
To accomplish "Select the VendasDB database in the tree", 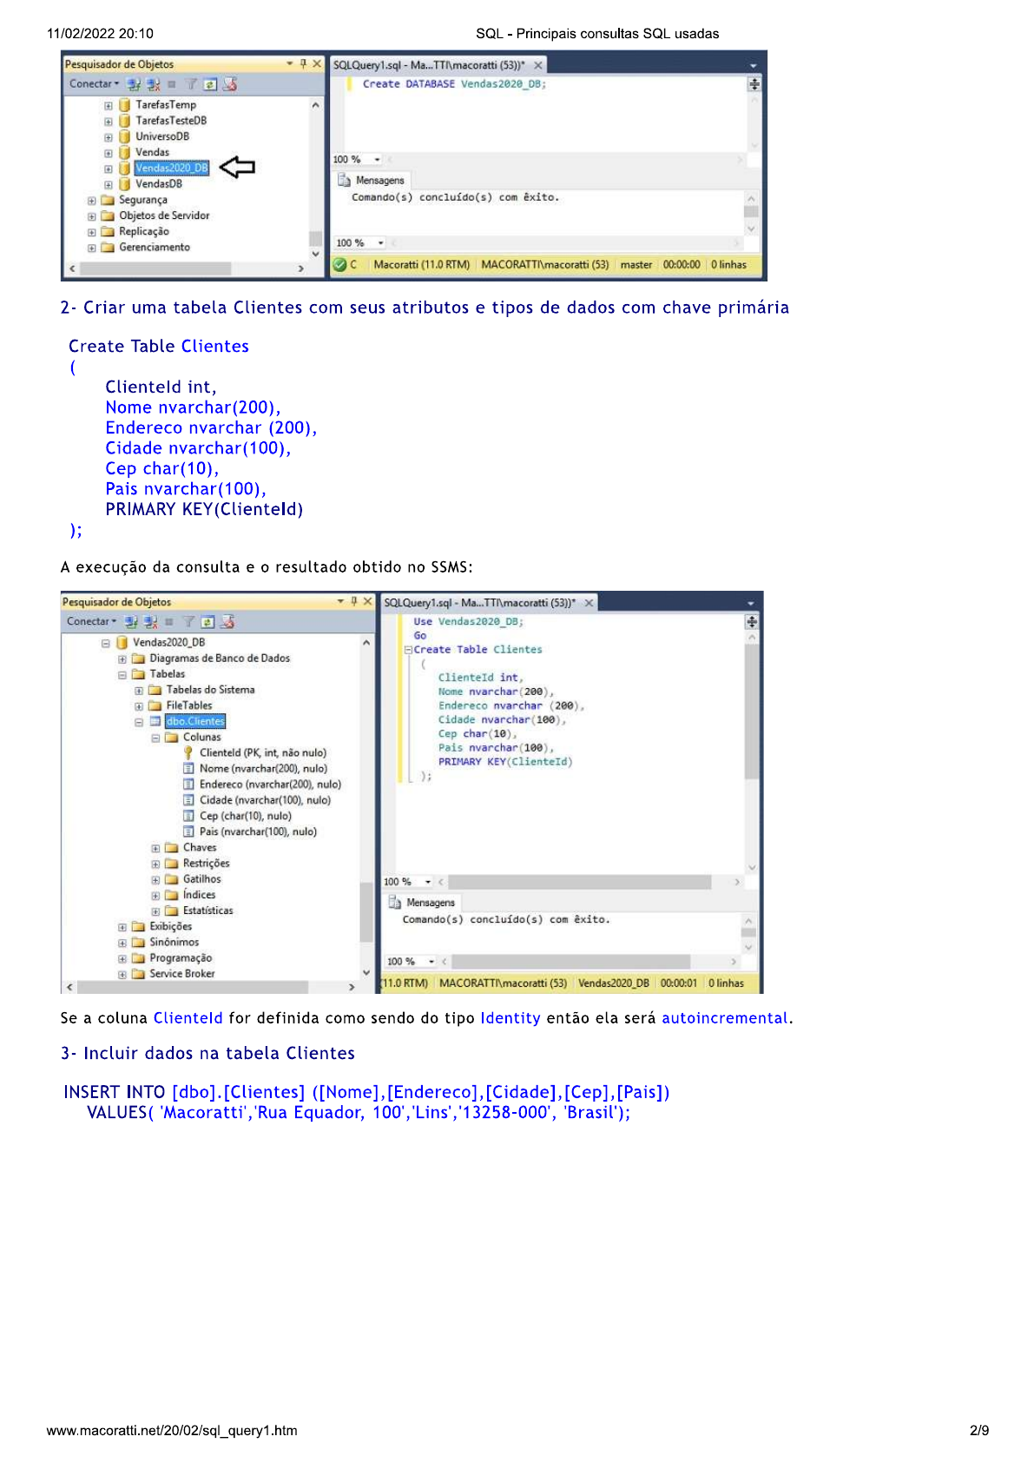I will click(158, 184).
